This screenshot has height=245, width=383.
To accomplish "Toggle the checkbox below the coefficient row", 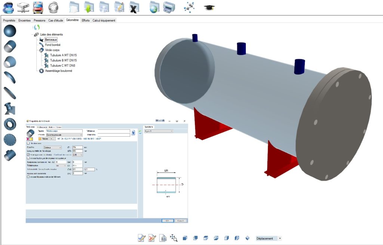I will (x=28, y=158).
